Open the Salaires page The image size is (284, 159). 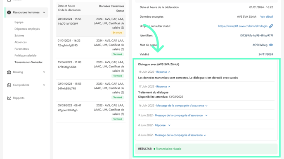[19, 35]
